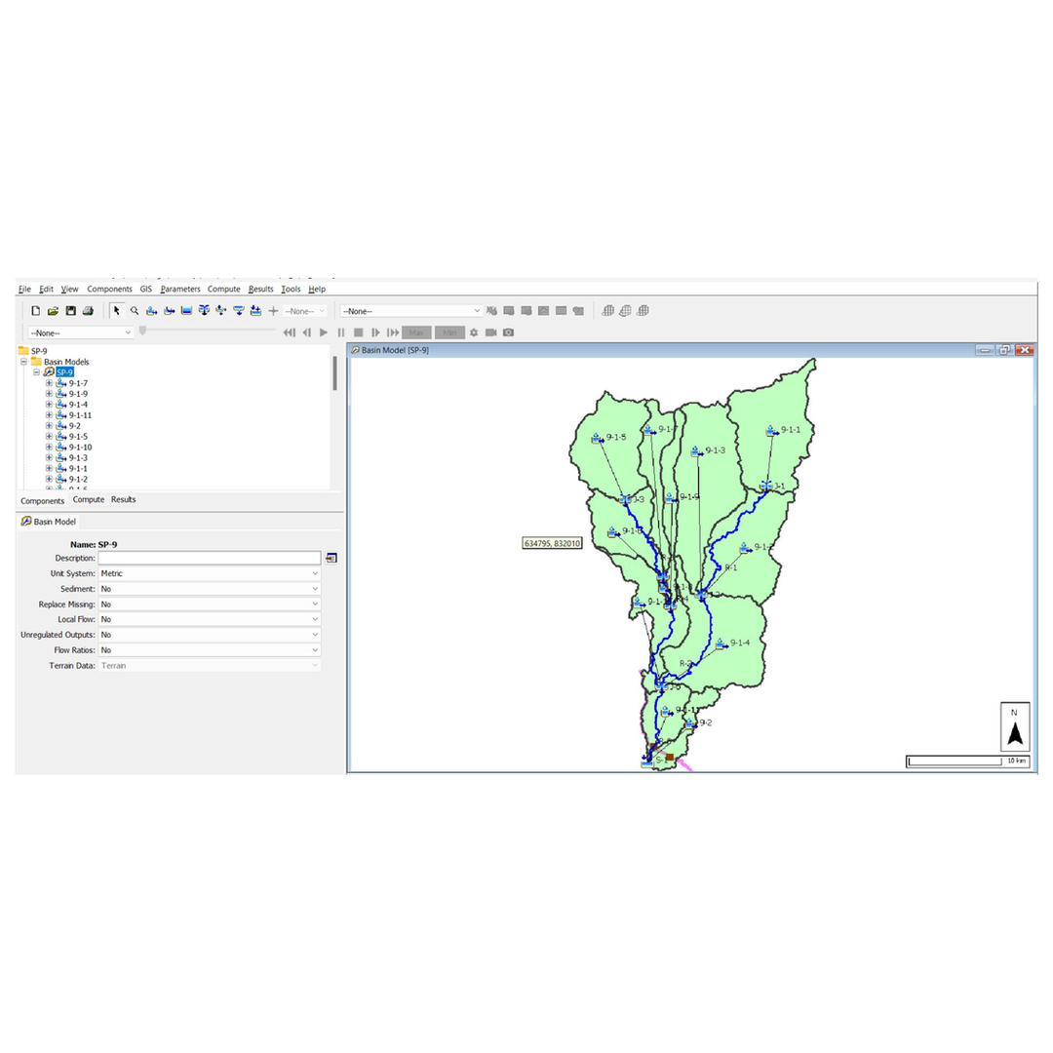The width and height of the screenshot is (1053, 1053).
Task: Click the animation time slider handle
Action: tap(142, 331)
